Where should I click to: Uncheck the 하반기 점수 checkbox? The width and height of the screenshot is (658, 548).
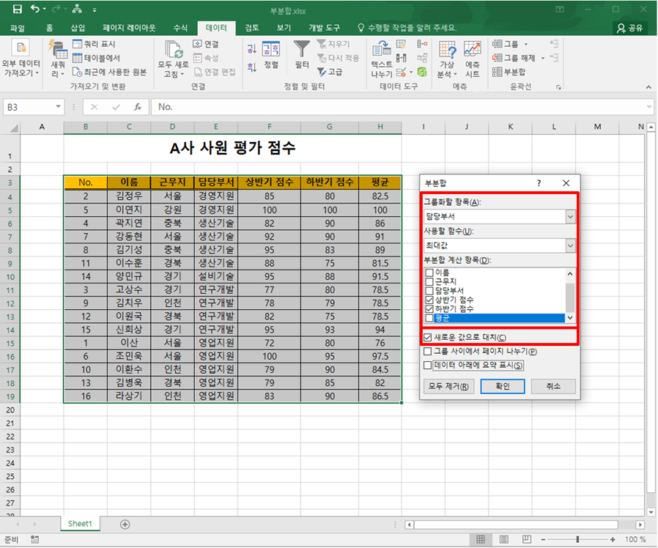tap(429, 309)
